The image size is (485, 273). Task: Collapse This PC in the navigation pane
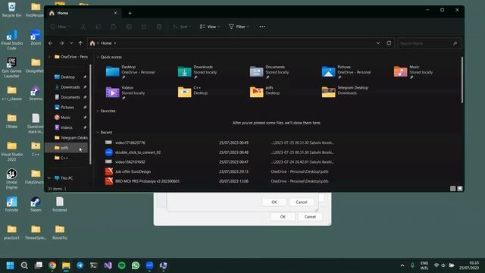(49, 178)
